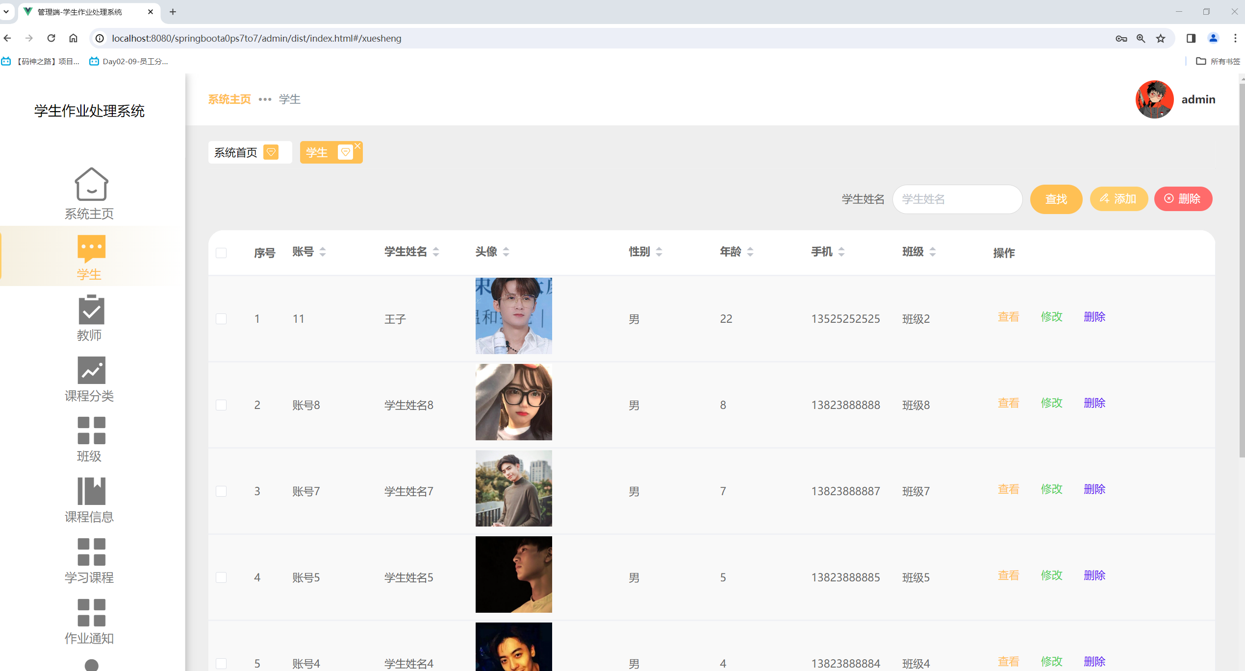This screenshot has height=671, width=1245.
Task: Switch to the 系统首页 tab
Action: (x=236, y=153)
